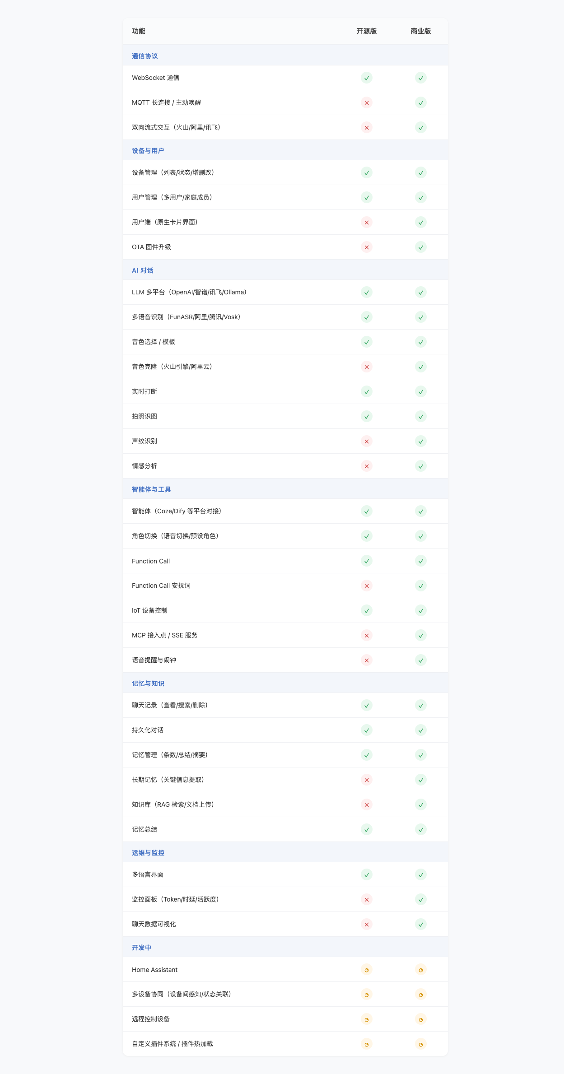The width and height of the screenshot is (564, 1074).
Task: Click the 运维与监控 section heading
Action: point(148,853)
